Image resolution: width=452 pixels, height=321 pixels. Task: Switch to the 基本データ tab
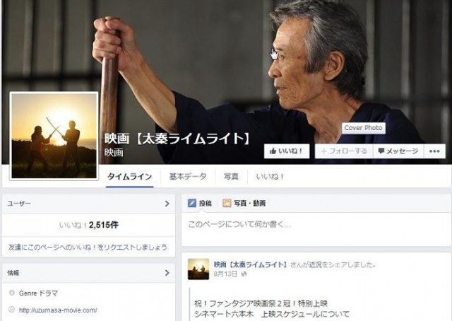pyautogui.click(x=188, y=176)
